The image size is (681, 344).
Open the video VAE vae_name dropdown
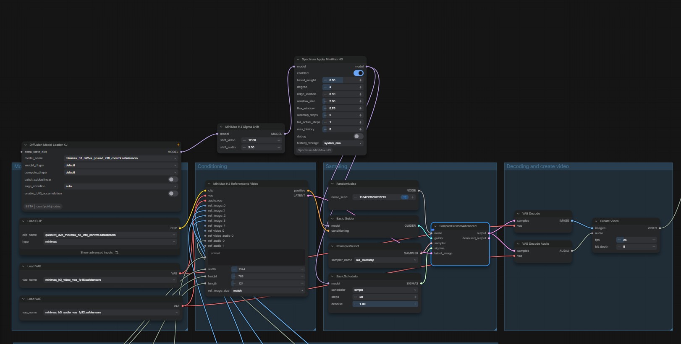click(111, 280)
